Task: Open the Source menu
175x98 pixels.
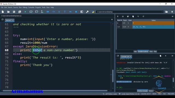Action: click(16, 7)
